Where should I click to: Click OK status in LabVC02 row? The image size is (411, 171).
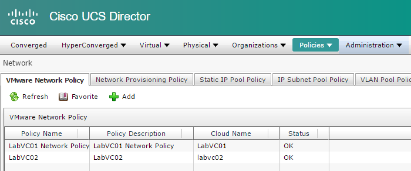click(304, 158)
